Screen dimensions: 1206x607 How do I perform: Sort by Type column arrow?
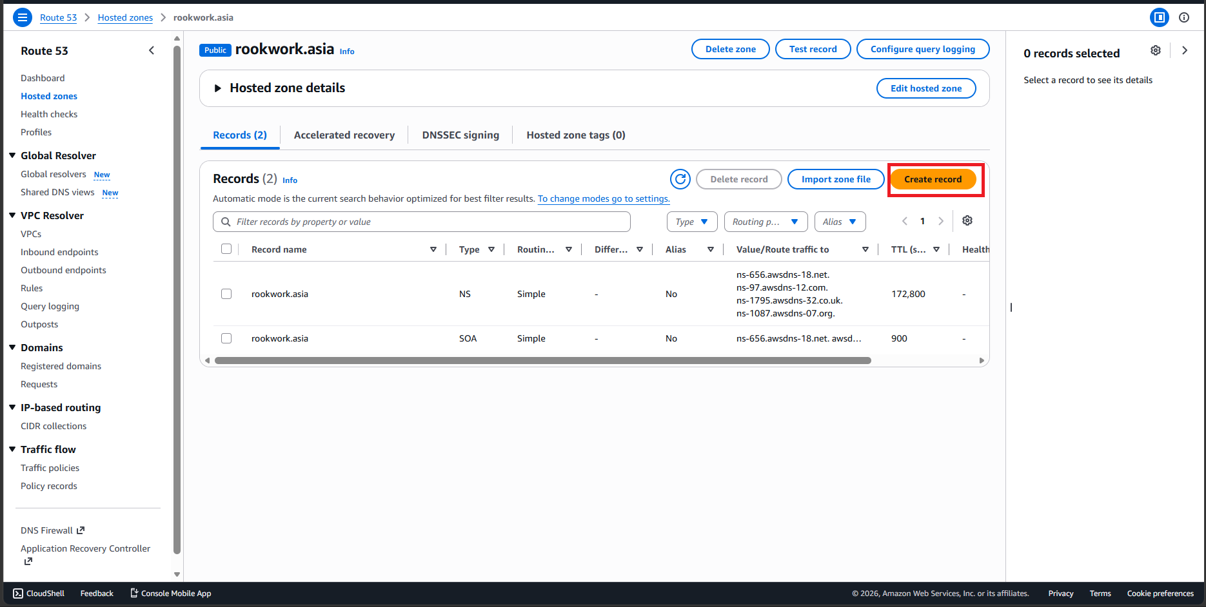tap(491, 249)
